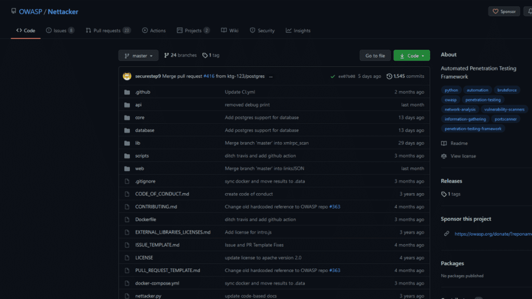Select the owasp topic tag

pos(450,100)
